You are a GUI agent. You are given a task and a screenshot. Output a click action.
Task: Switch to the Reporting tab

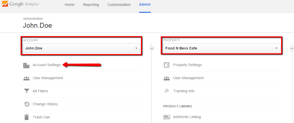[x=91, y=5]
